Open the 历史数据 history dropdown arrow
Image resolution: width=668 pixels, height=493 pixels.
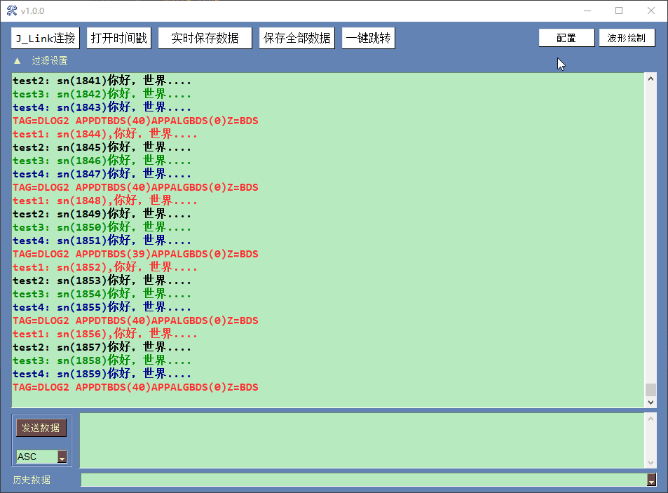(x=651, y=480)
